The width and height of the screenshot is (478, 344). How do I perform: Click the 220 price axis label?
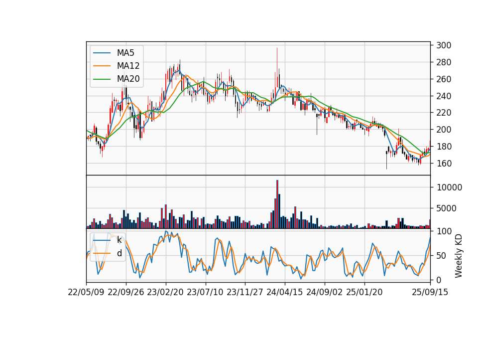pyautogui.click(x=444, y=113)
